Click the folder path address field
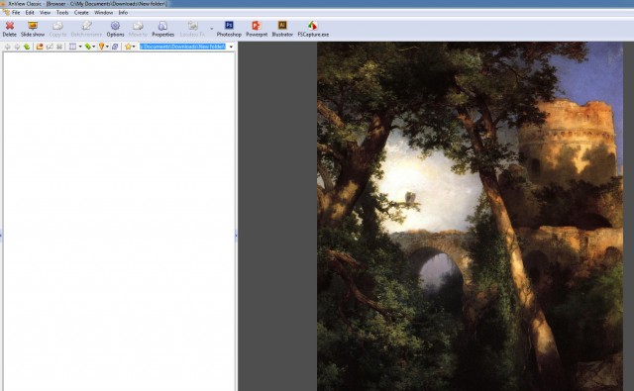 click(x=182, y=47)
